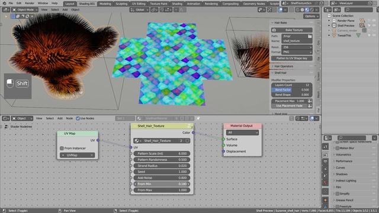Open the Material Output target All dropdown
This screenshot has height=213, width=379.
coord(242,133)
